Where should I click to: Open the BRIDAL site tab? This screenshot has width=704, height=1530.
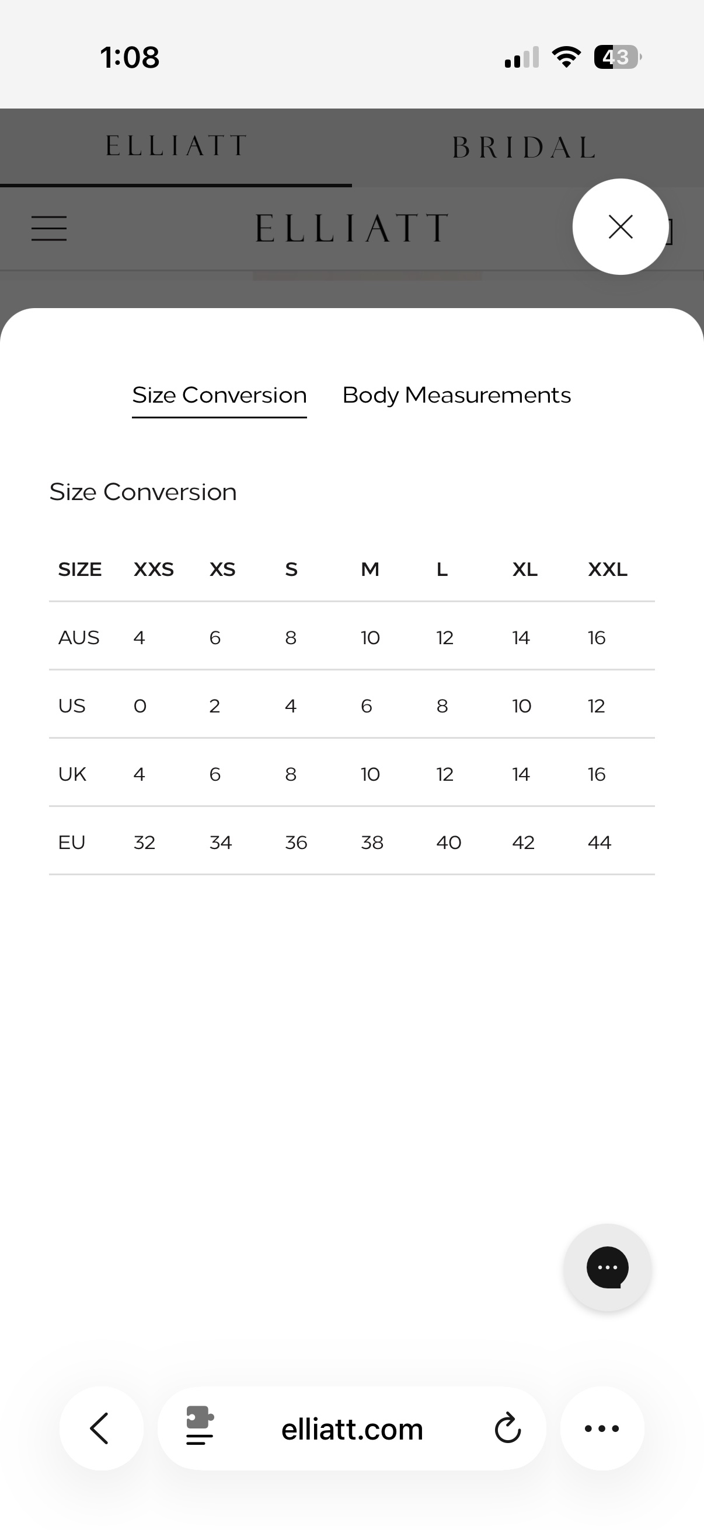524,147
